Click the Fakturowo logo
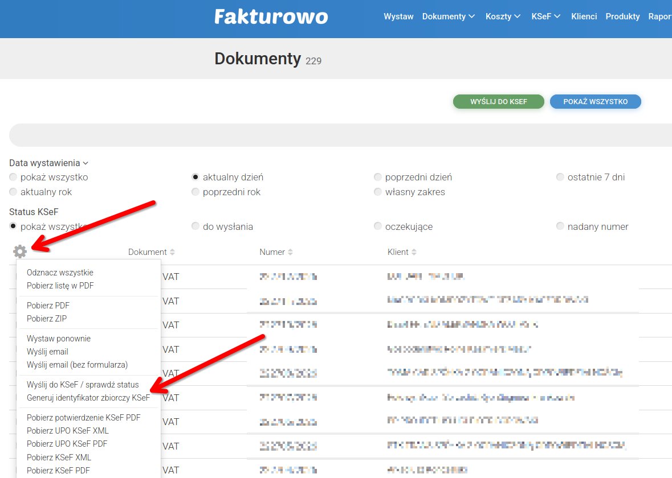The width and height of the screenshot is (672, 478). click(x=271, y=17)
